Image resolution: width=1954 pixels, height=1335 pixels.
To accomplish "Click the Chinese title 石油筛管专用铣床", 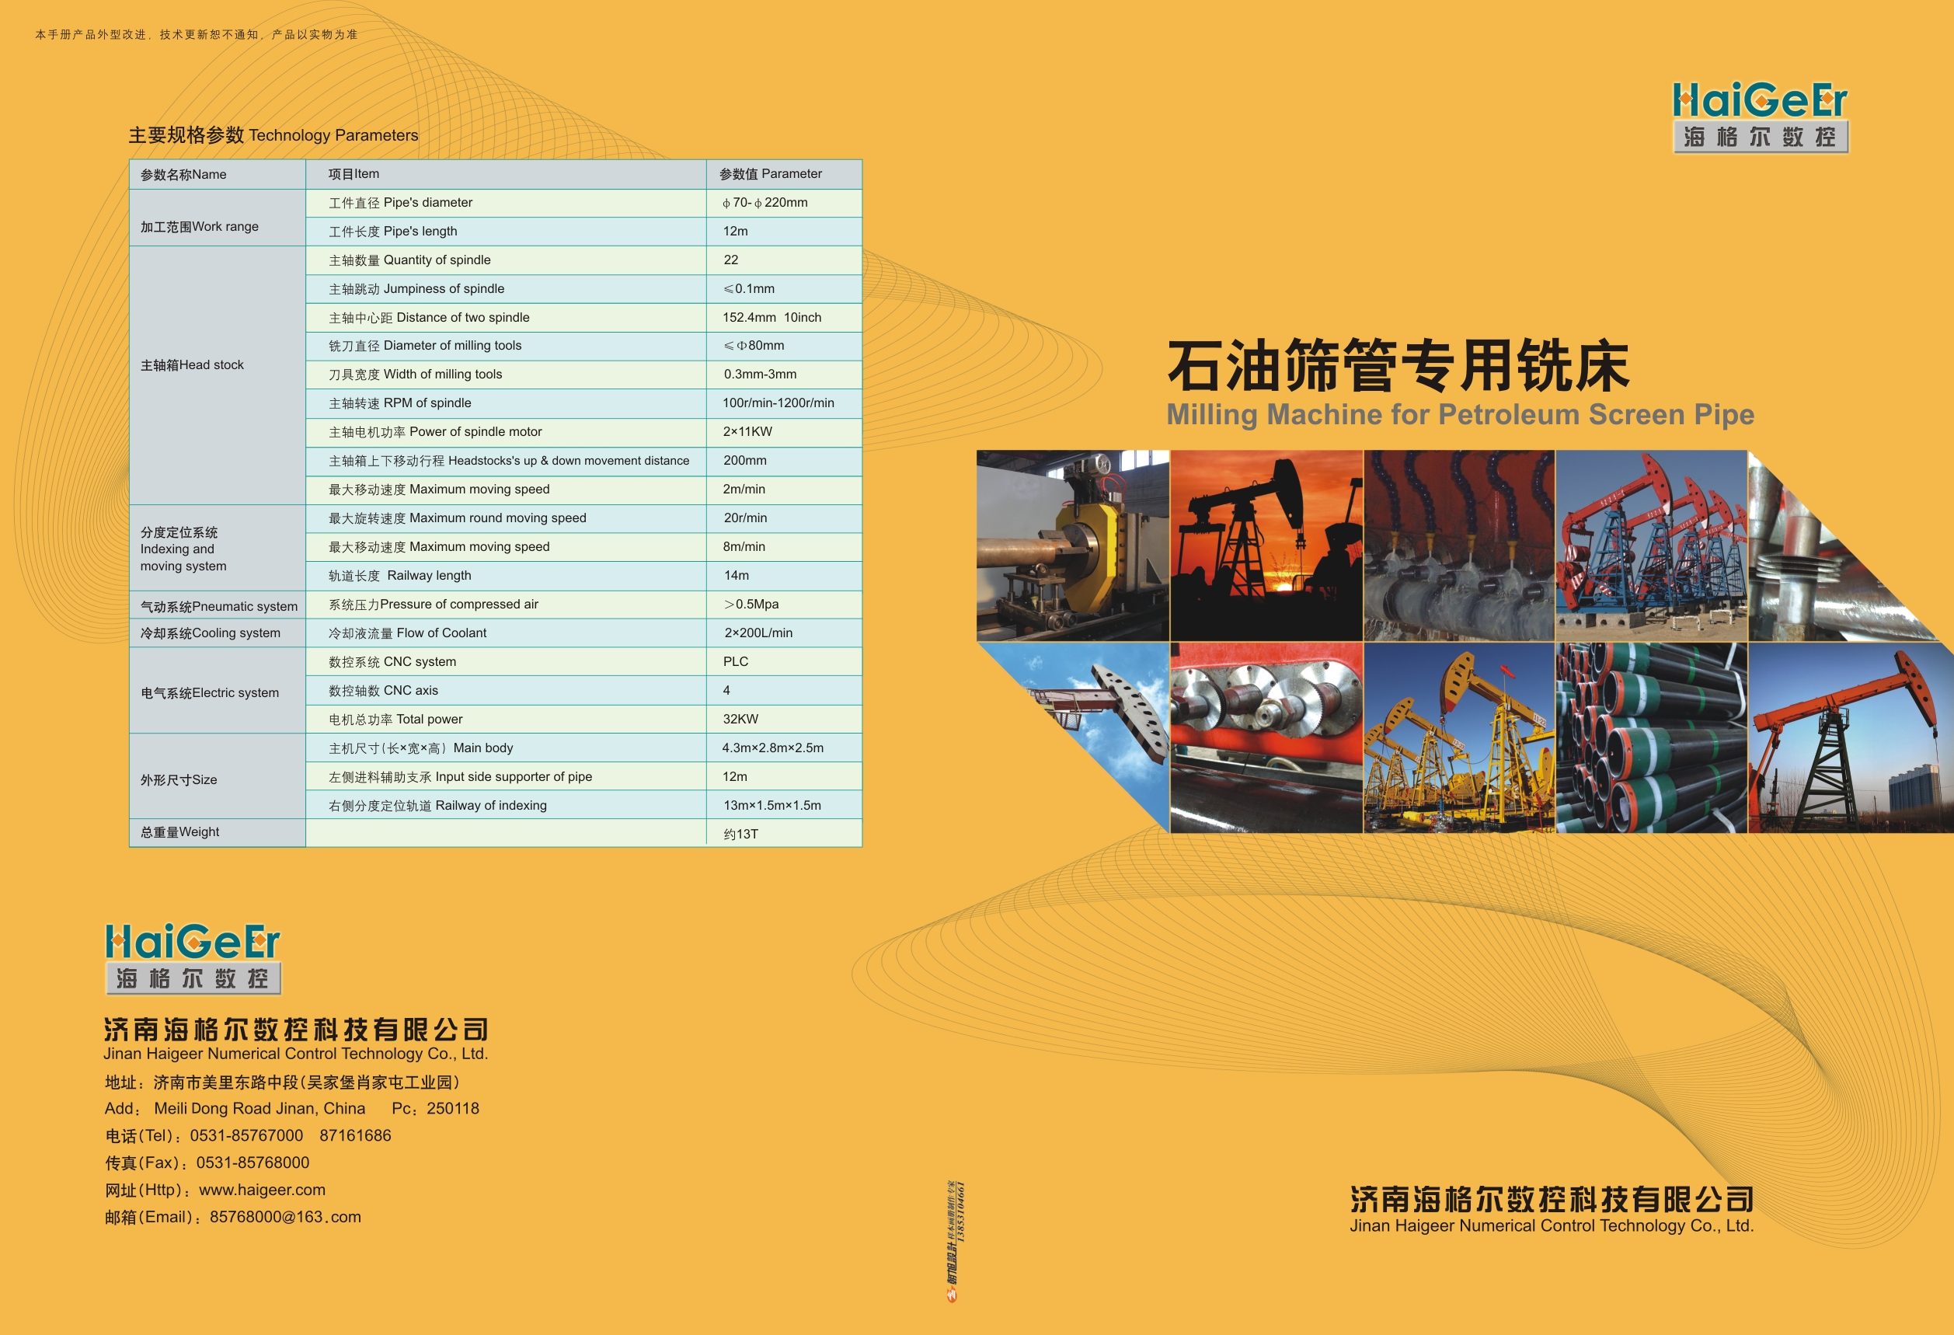I will (1398, 365).
